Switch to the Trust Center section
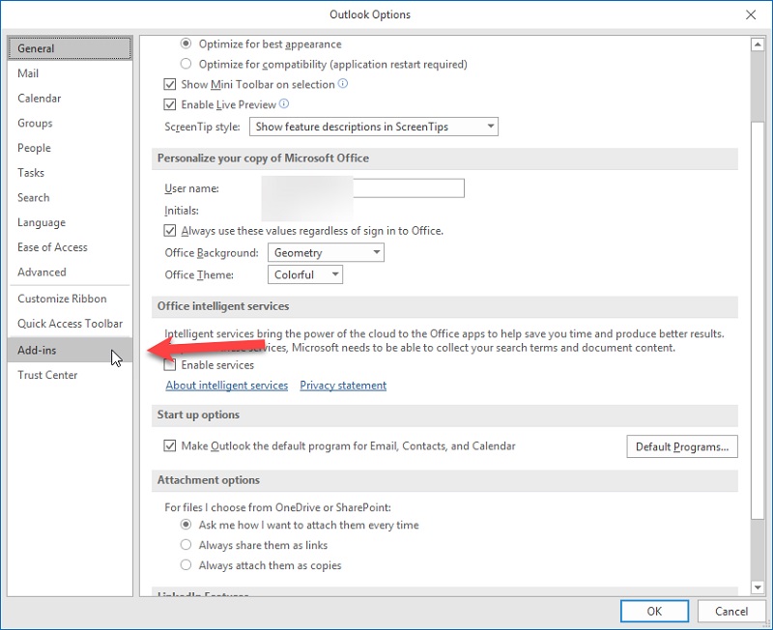773x630 pixels. pyautogui.click(x=47, y=375)
